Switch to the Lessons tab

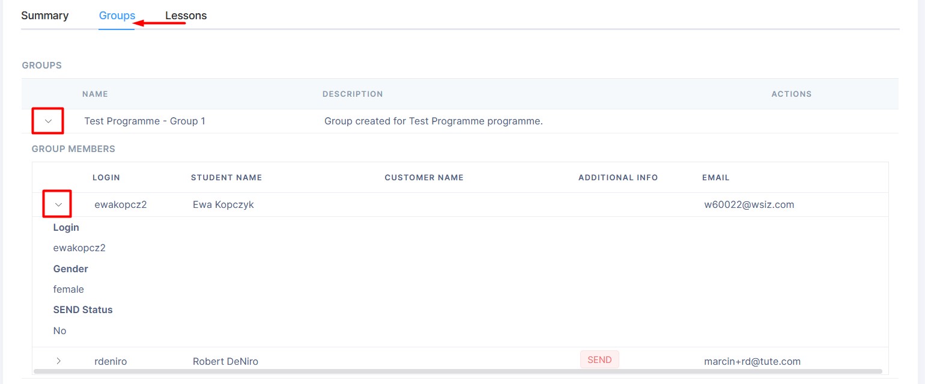186,16
